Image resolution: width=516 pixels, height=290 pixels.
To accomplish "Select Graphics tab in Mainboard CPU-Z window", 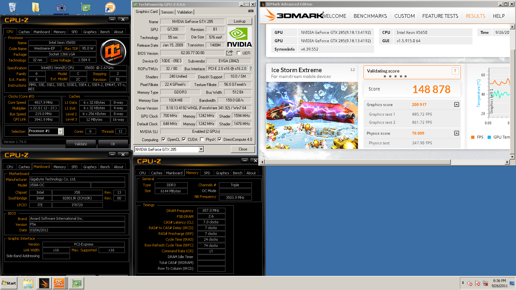I will [90, 167].
